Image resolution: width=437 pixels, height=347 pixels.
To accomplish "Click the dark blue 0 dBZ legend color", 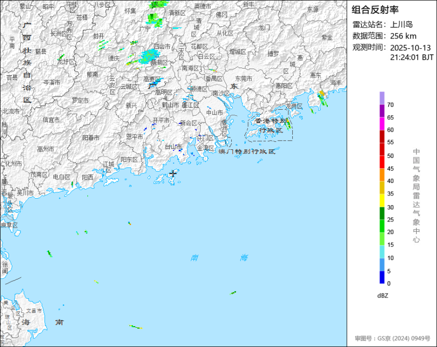I will click(x=382, y=277).
